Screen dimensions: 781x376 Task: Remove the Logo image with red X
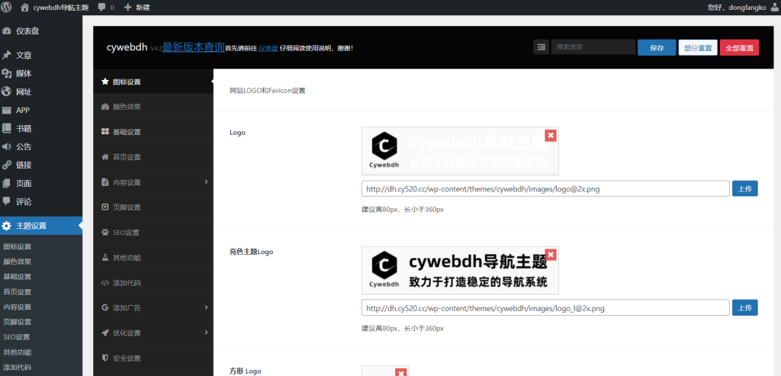[x=551, y=136]
